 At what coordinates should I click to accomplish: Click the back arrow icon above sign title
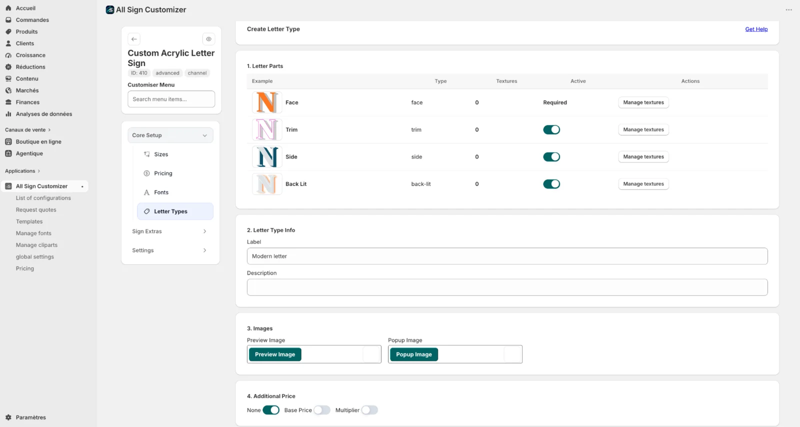[x=134, y=39]
